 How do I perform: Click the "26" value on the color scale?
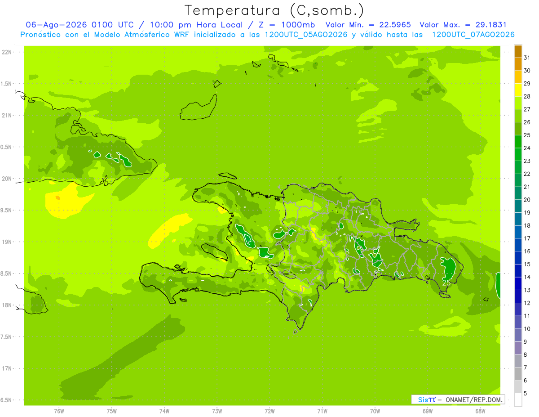(527, 122)
